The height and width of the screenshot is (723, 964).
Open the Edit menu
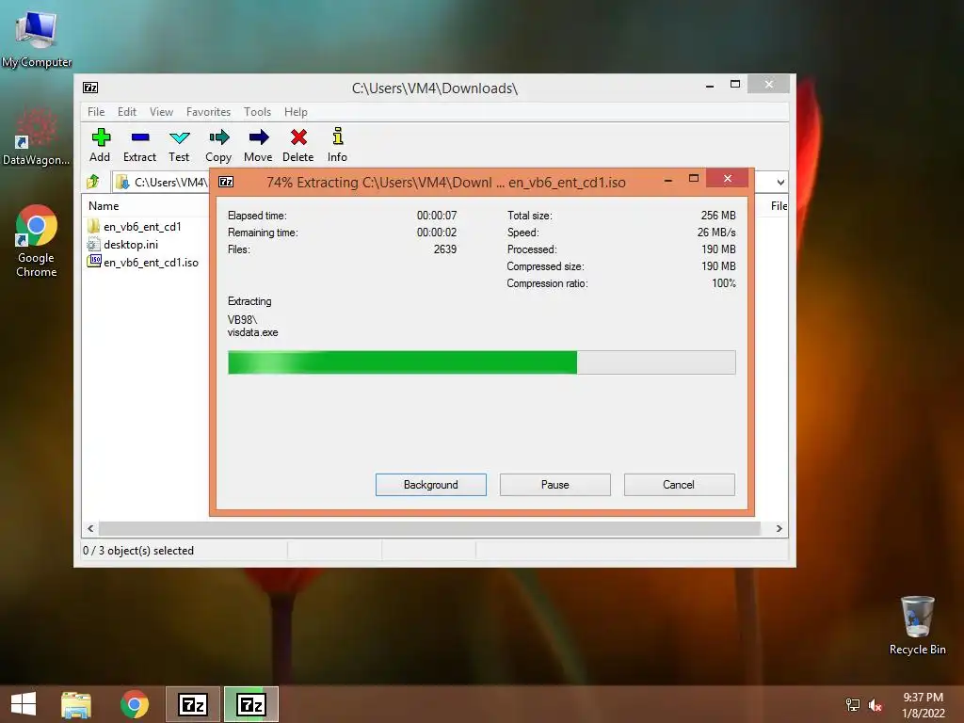click(127, 112)
